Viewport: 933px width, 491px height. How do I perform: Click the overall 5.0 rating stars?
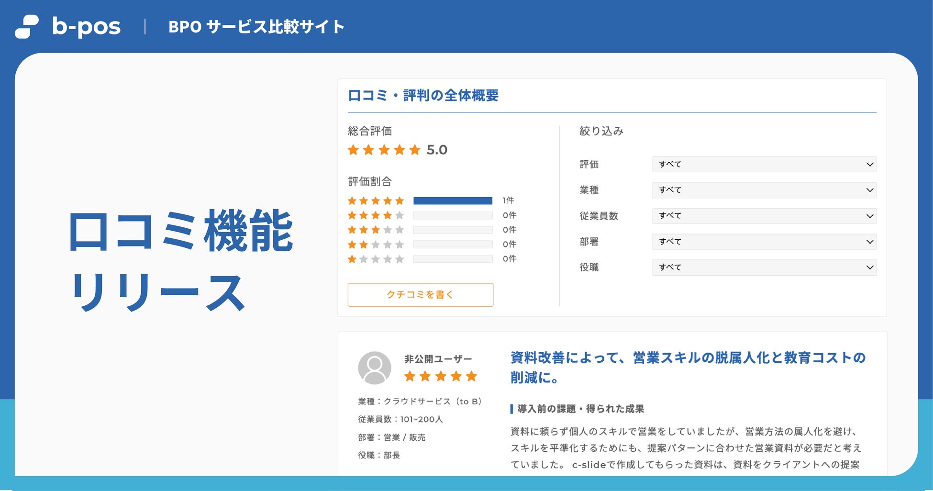click(x=384, y=150)
